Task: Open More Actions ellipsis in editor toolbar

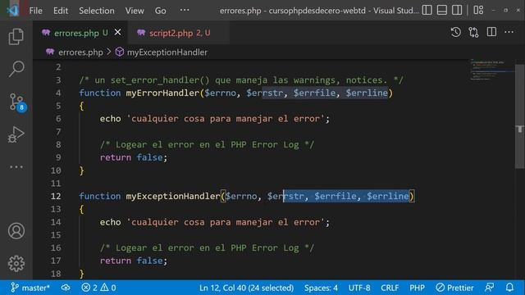Action: [x=509, y=32]
